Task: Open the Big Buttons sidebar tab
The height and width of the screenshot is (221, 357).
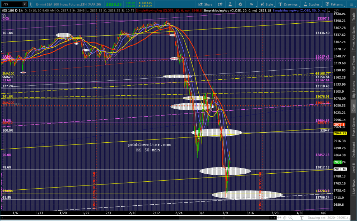Action: [x=354, y=89]
